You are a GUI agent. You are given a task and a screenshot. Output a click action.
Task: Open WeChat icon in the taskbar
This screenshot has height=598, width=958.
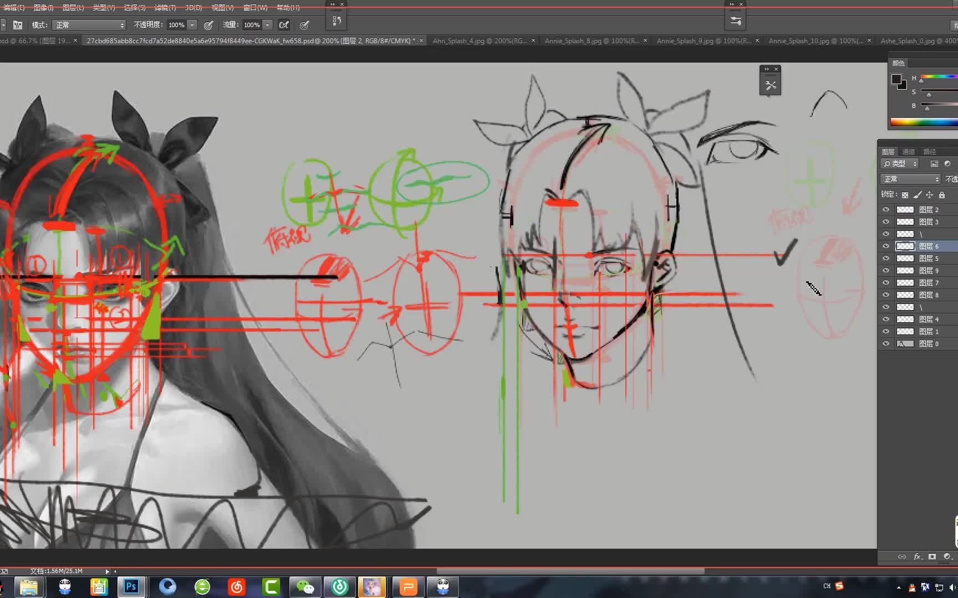pyautogui.click(x=305, y=586)
